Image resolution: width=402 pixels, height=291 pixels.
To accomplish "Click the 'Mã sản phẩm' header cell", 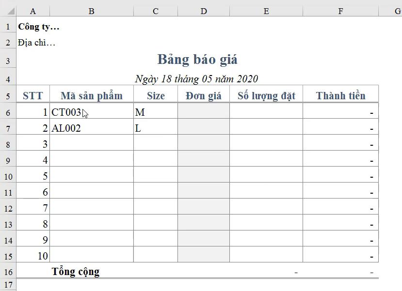I will coord(91,95).
